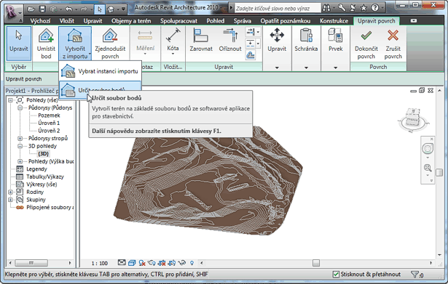Expand the Prvek panel dropdown arrow
Screen dimensions: 448x284
(335, 68)
